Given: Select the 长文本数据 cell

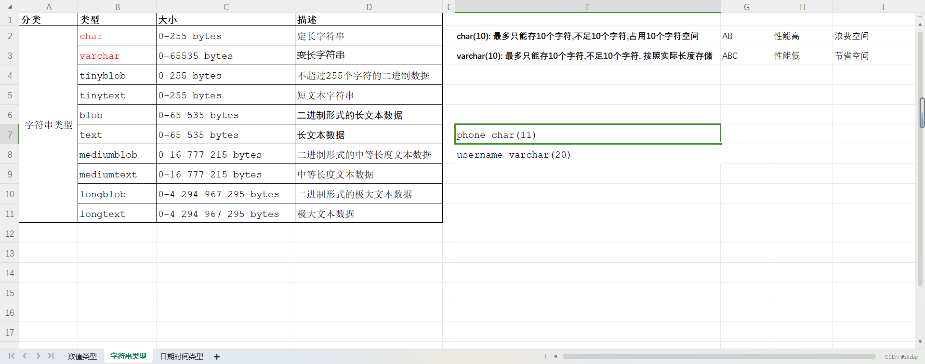Looking at the screenshot, I should [369, 135].
